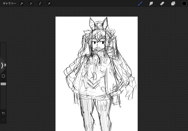The image size is (188, 131).
Task: Open the black color picker swatch
Action: (x=184, y=4)
